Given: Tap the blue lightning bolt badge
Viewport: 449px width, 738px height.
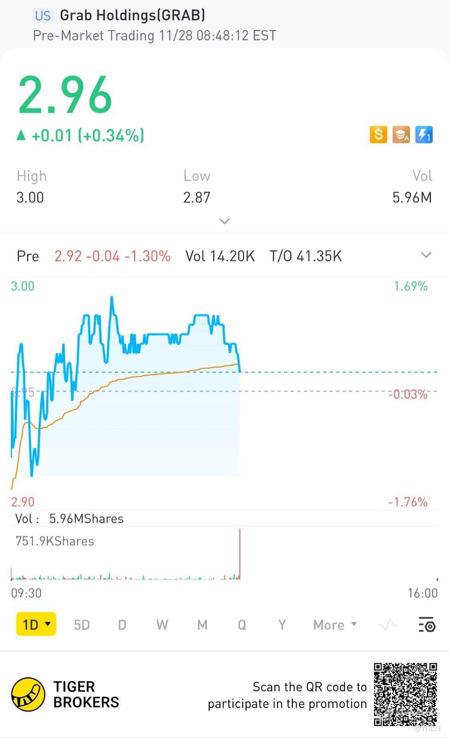Looking at the screenshot, I should click(x=424, y=135).
